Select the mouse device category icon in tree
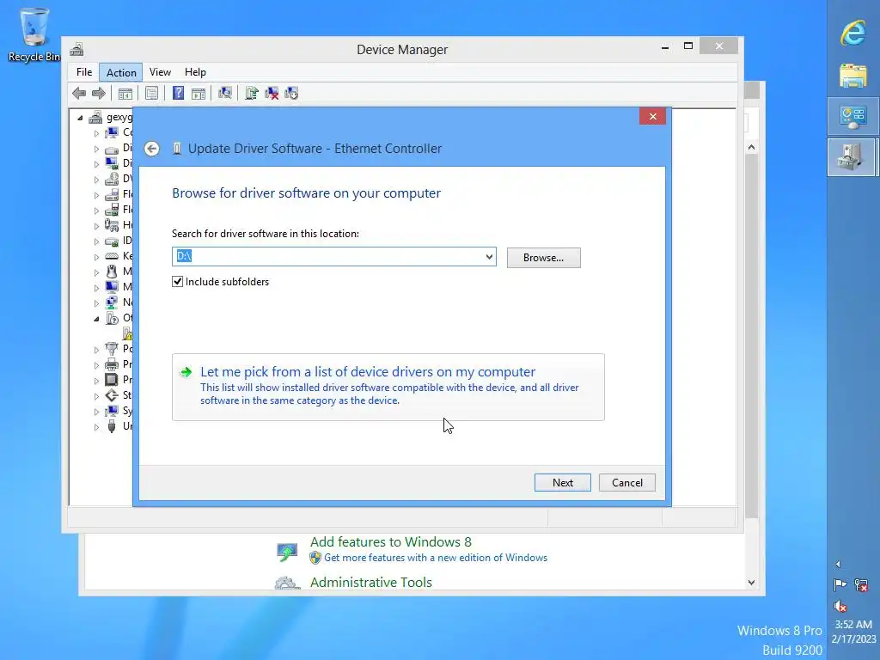Viewport: 880px width, 660px height. tap(112, 272)
